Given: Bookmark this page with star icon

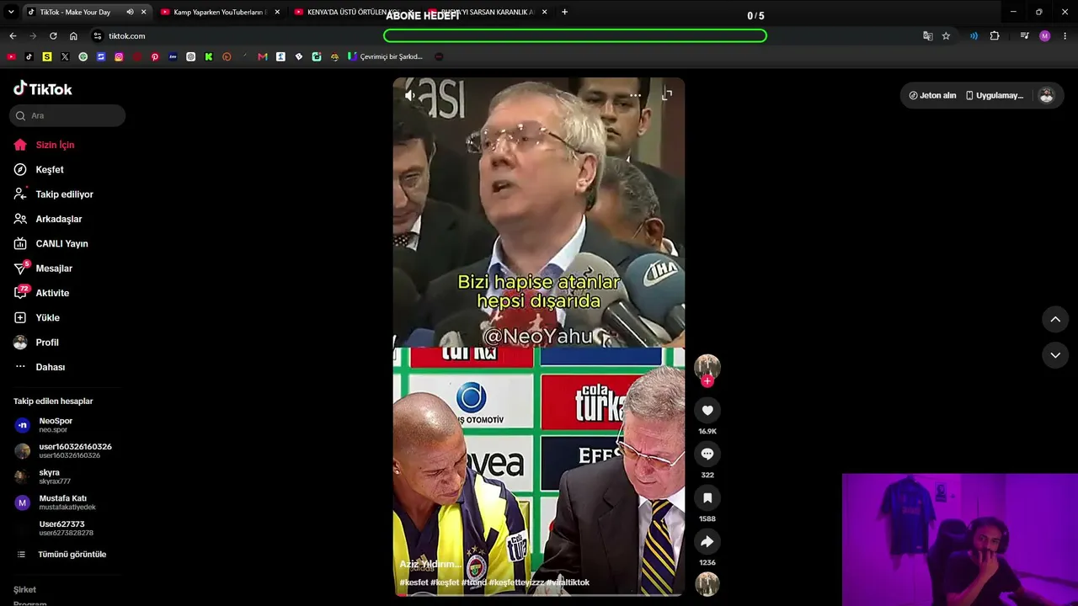Looking at the screenshot, I should tap(946, 36).
